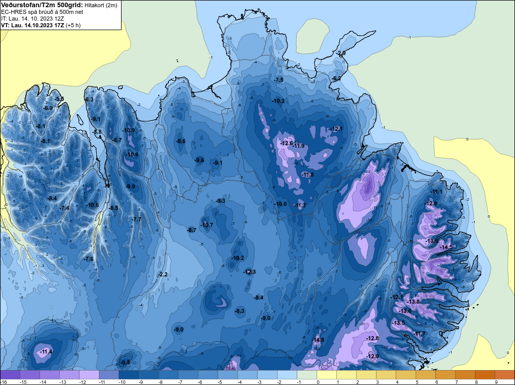Click the temperature label -10.7
The image size is (515, 385).
[x=207, y=225]
